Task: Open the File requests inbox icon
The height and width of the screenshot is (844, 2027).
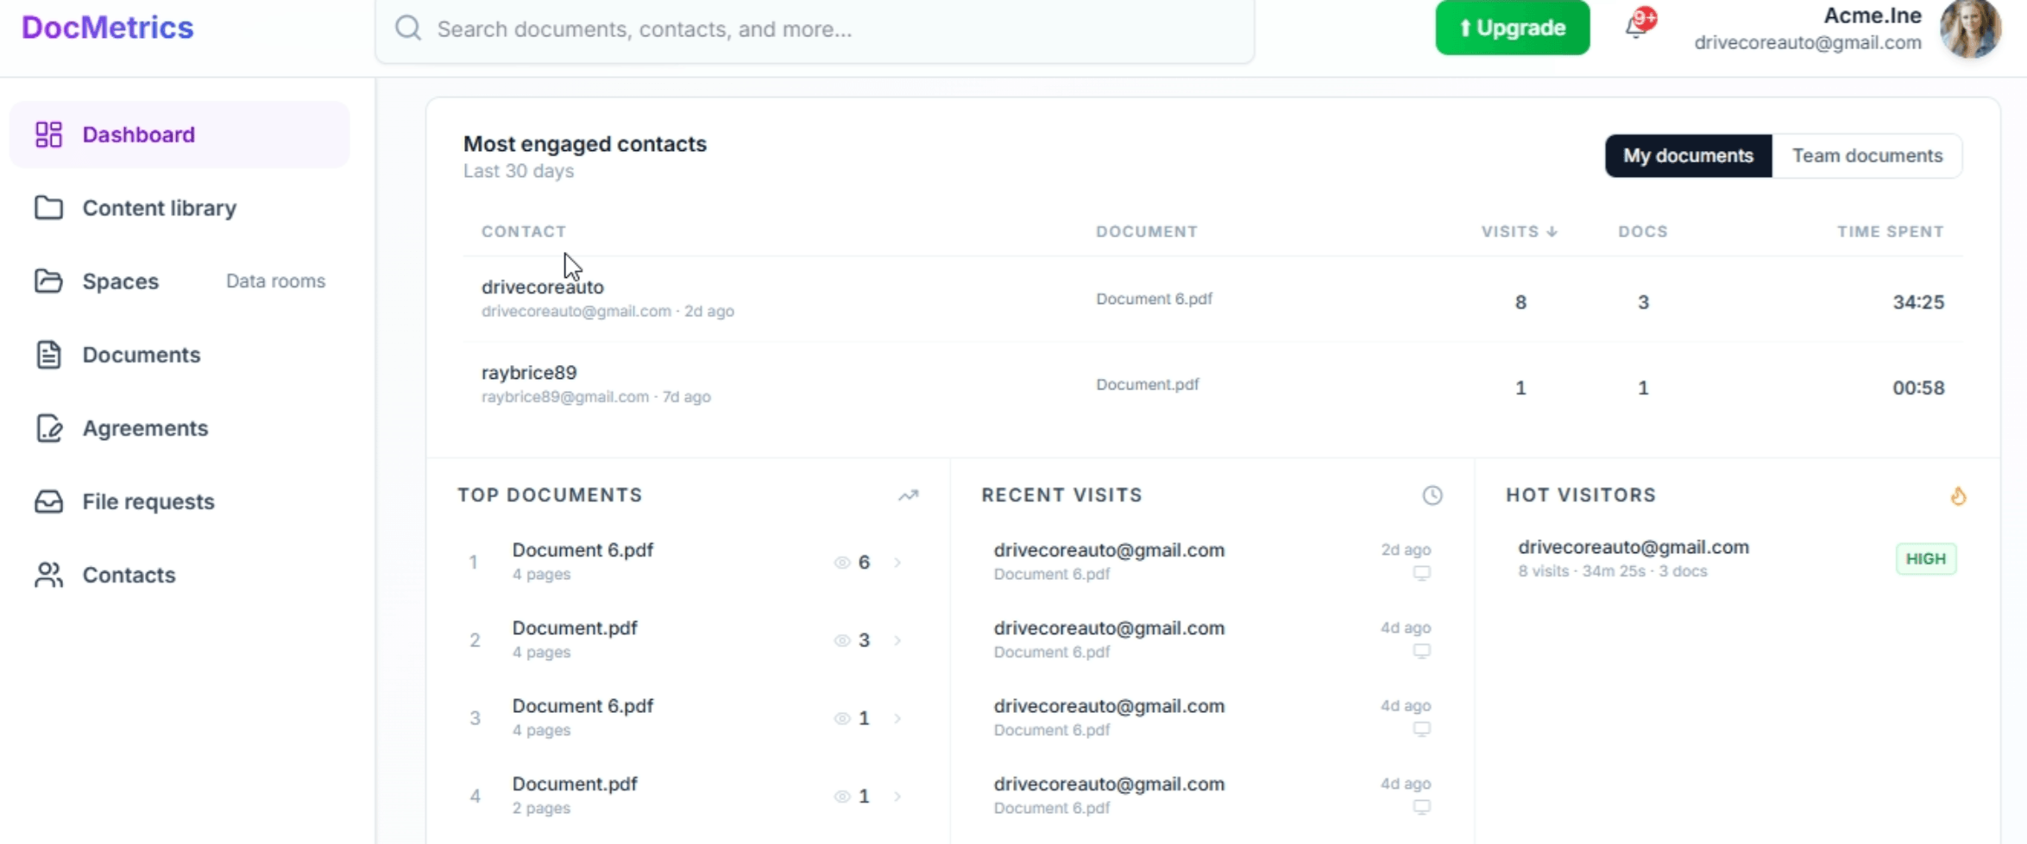Action: tap(47, 501)
